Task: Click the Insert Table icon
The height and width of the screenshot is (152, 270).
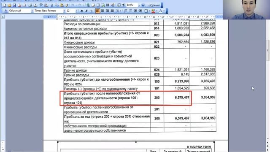Action: point(98,5)
